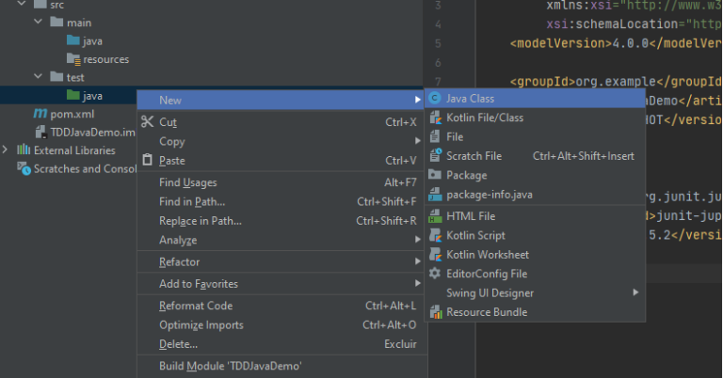This screenshot has height=378, width=723.
Task: Click the Kotlin Worksheet icon
Action: (x=435, y=254)
